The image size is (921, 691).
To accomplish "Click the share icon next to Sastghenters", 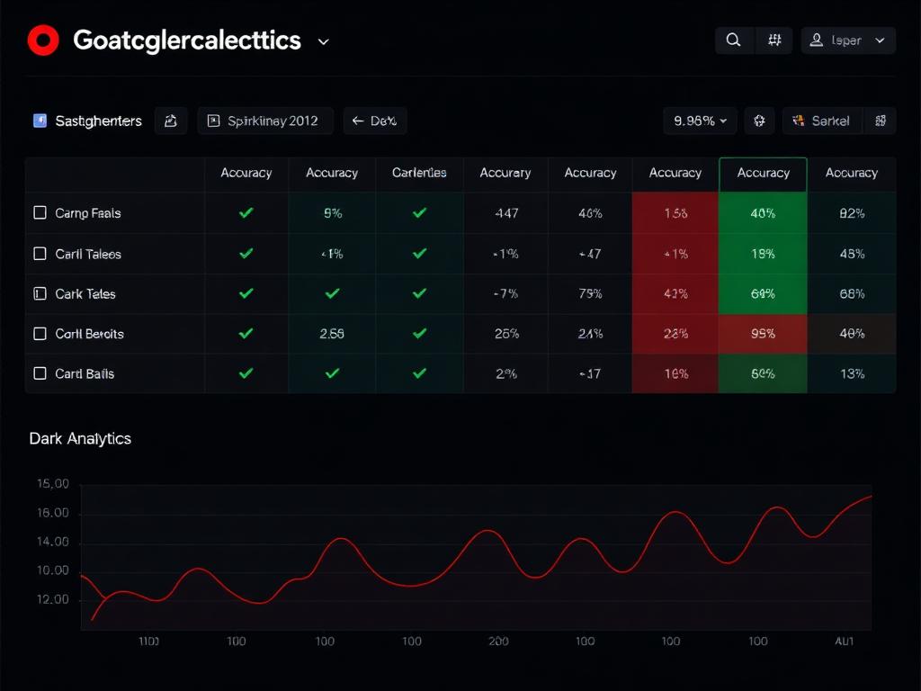I will pos(171,121).
